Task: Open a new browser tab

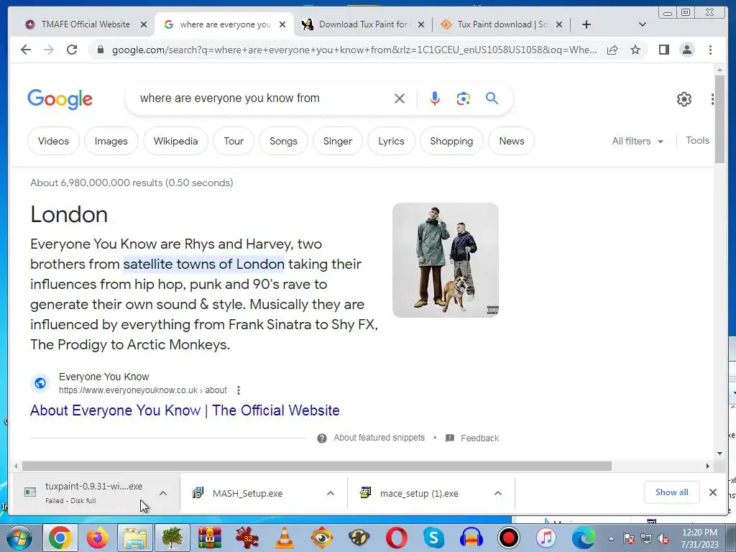Action: 586,24
